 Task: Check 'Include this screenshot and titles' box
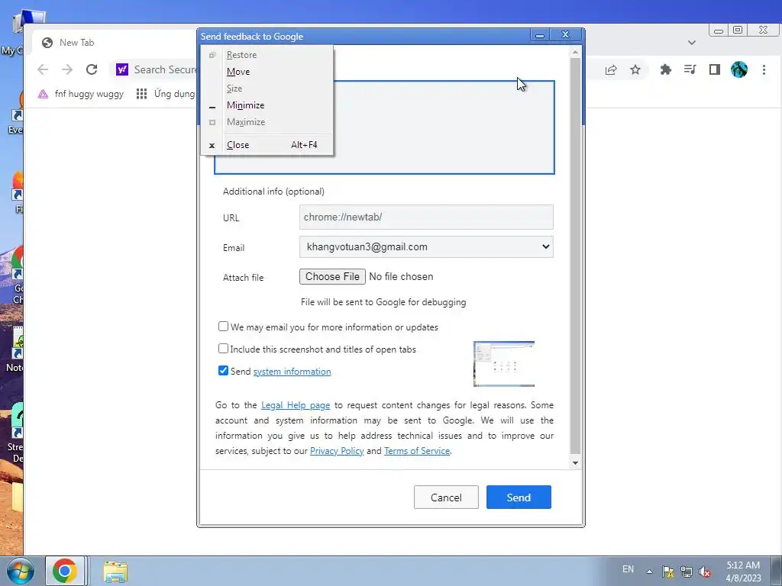[x=224, y=349]
